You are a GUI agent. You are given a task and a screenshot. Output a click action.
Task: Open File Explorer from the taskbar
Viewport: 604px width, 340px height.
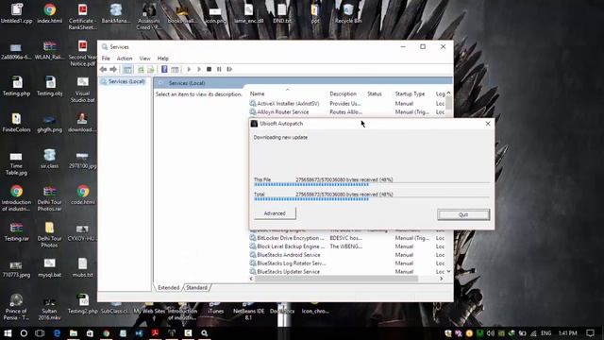(x=74, y=333)
